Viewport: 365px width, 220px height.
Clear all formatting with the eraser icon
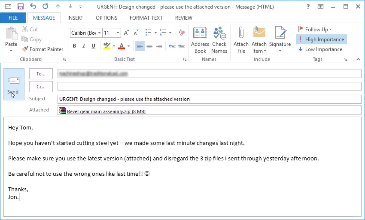(182, 33)
